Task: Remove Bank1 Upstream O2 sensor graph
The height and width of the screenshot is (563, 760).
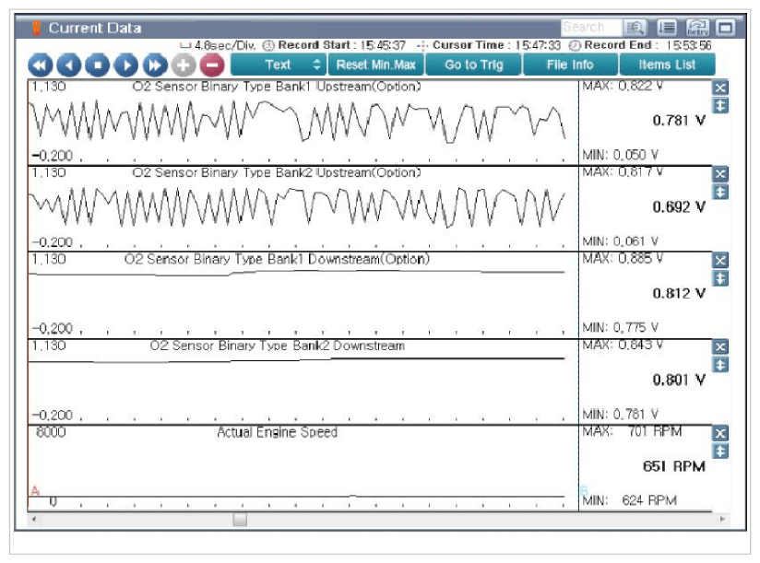Action: tap(720, 88)
